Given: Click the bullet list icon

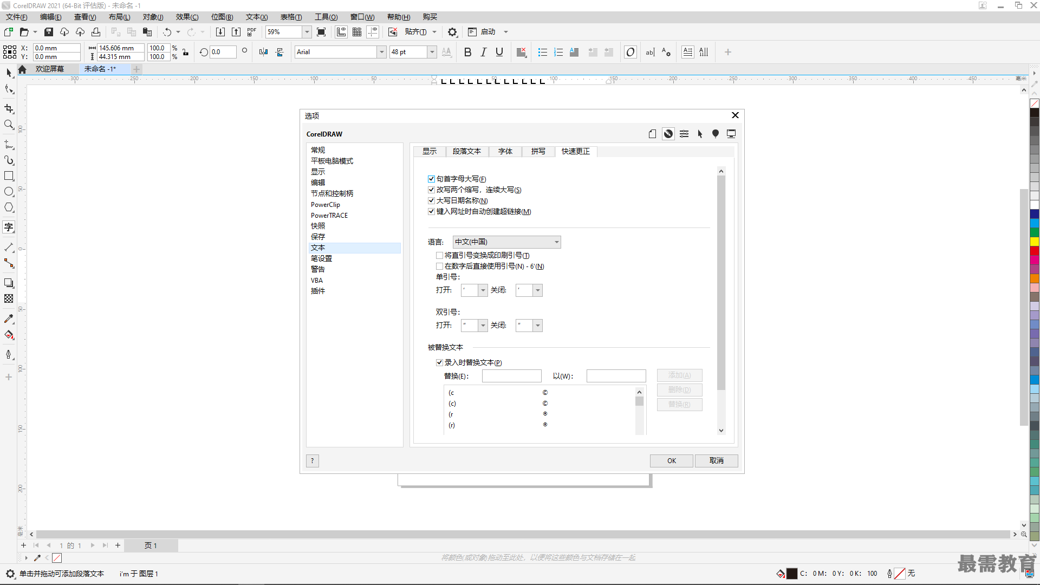Looking at the screenshot, I should pos(542,52).
